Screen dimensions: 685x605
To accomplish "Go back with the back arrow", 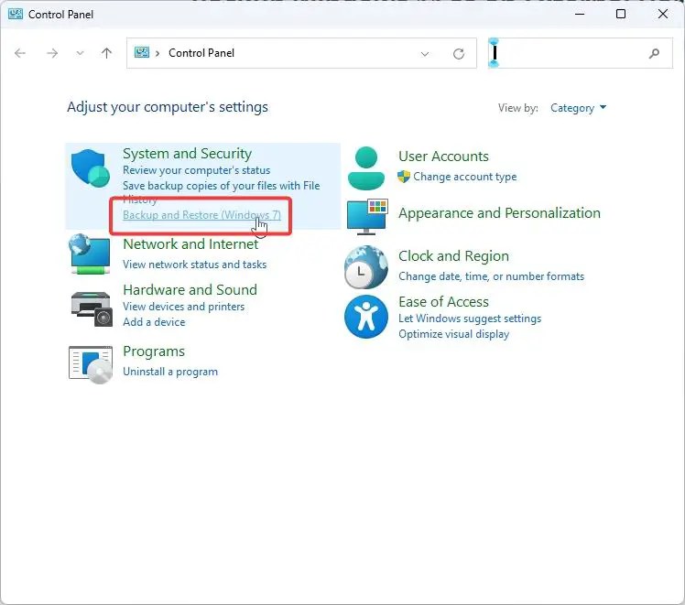I will [20, 53].
